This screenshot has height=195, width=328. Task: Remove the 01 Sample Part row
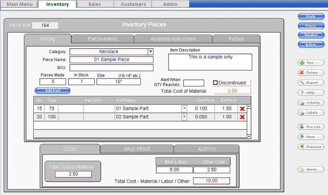click(x=243, y=108)
